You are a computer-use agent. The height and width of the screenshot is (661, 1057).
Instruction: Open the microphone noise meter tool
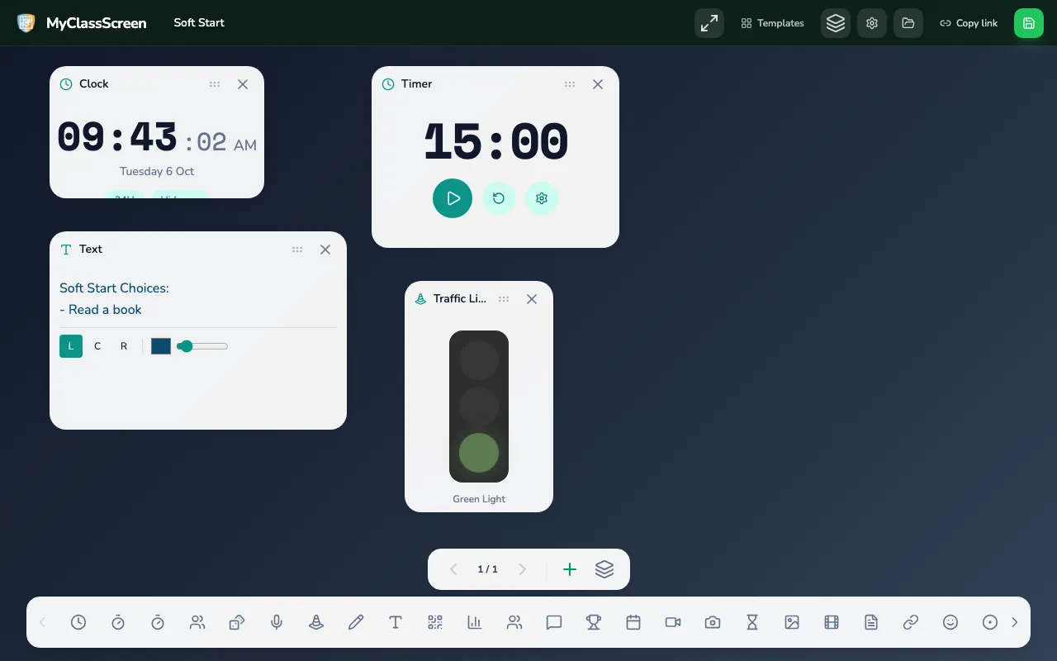tap(277, 622)
